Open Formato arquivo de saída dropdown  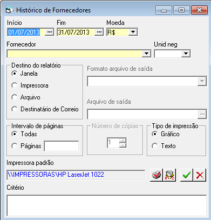202,82
